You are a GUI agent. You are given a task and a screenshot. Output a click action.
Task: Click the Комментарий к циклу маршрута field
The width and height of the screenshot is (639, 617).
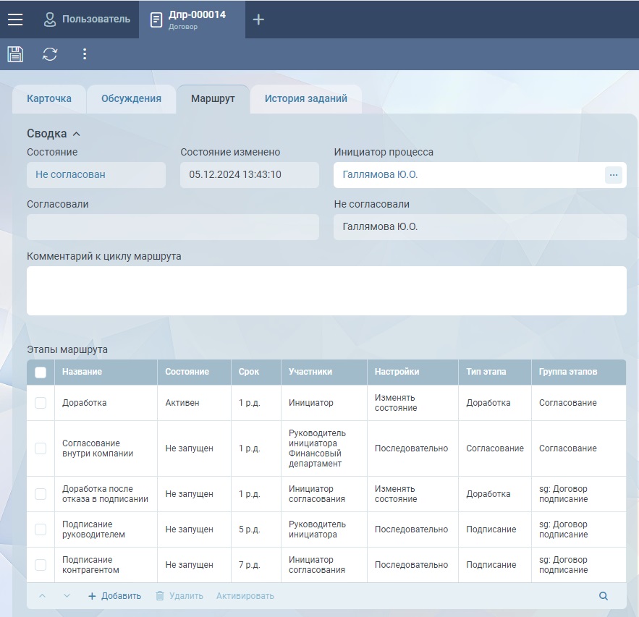click(326, 291)
